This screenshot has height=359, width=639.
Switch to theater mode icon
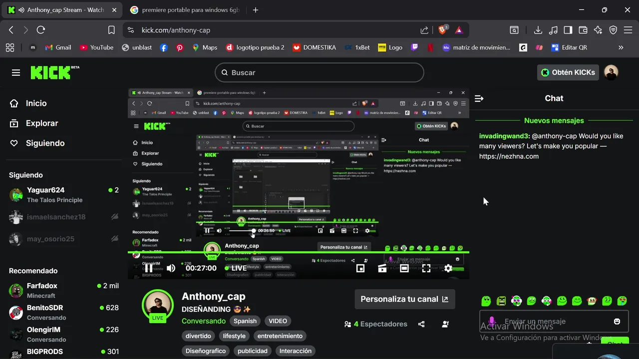pyautogui.click(x=404, y=268)
